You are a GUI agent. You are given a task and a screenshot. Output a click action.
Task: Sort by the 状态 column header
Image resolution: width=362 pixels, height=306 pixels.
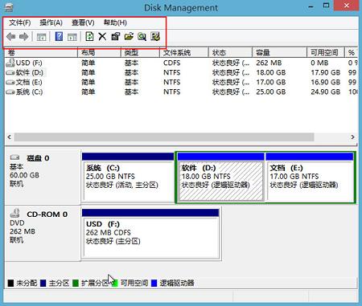coord(230,52)
